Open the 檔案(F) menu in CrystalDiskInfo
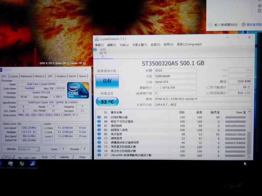 point(99,45)
